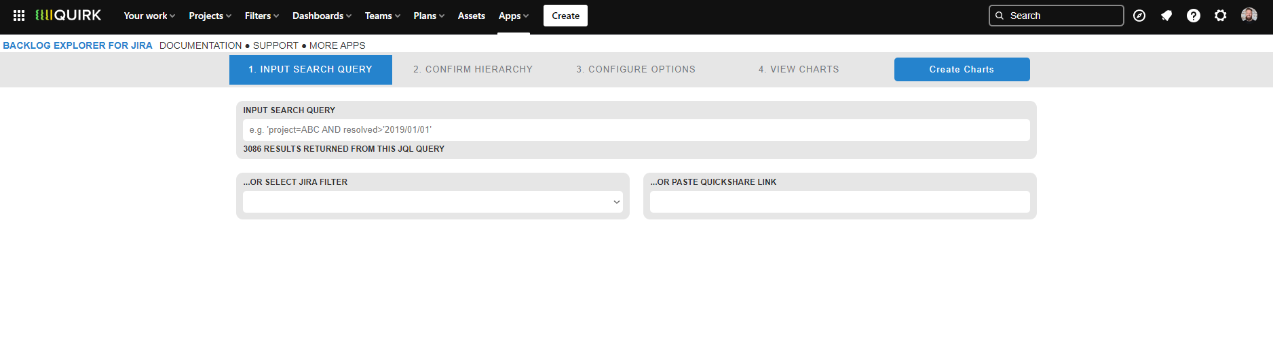Screen dimensions: 1273x361
Task: Click the Create button in top bar
Action: tap(565, 16)
